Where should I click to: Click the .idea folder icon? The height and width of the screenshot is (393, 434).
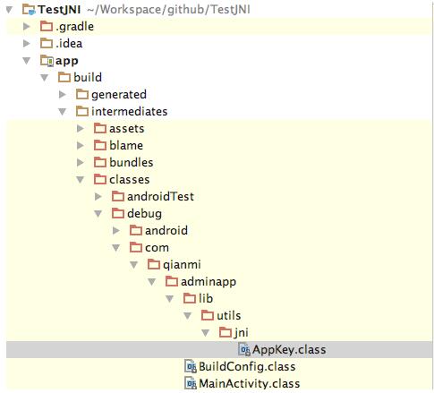coord(47,43)
